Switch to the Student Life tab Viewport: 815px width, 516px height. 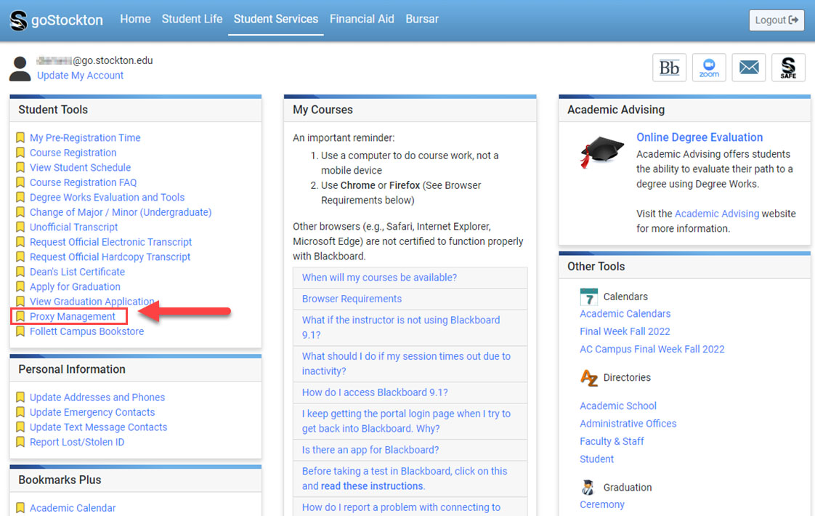[192, 19]
